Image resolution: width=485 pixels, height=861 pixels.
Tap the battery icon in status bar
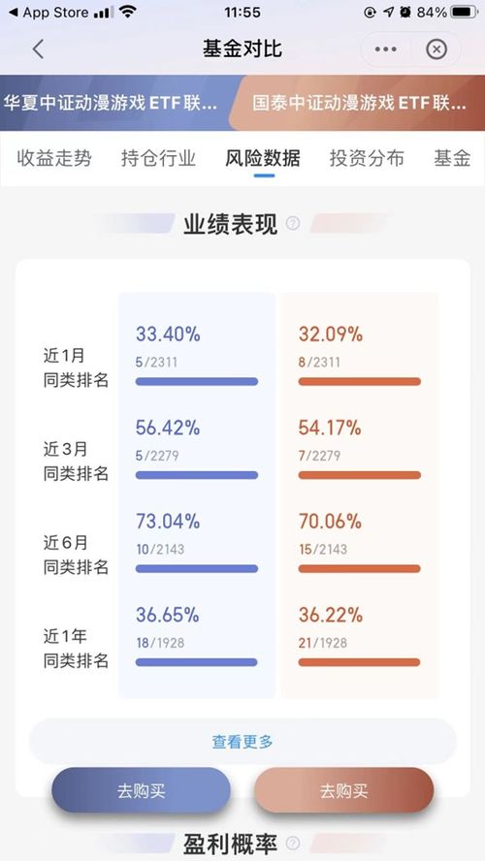(464, 12)
